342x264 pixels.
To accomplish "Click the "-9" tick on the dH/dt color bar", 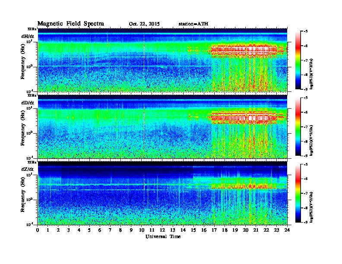I will (306, 89).
